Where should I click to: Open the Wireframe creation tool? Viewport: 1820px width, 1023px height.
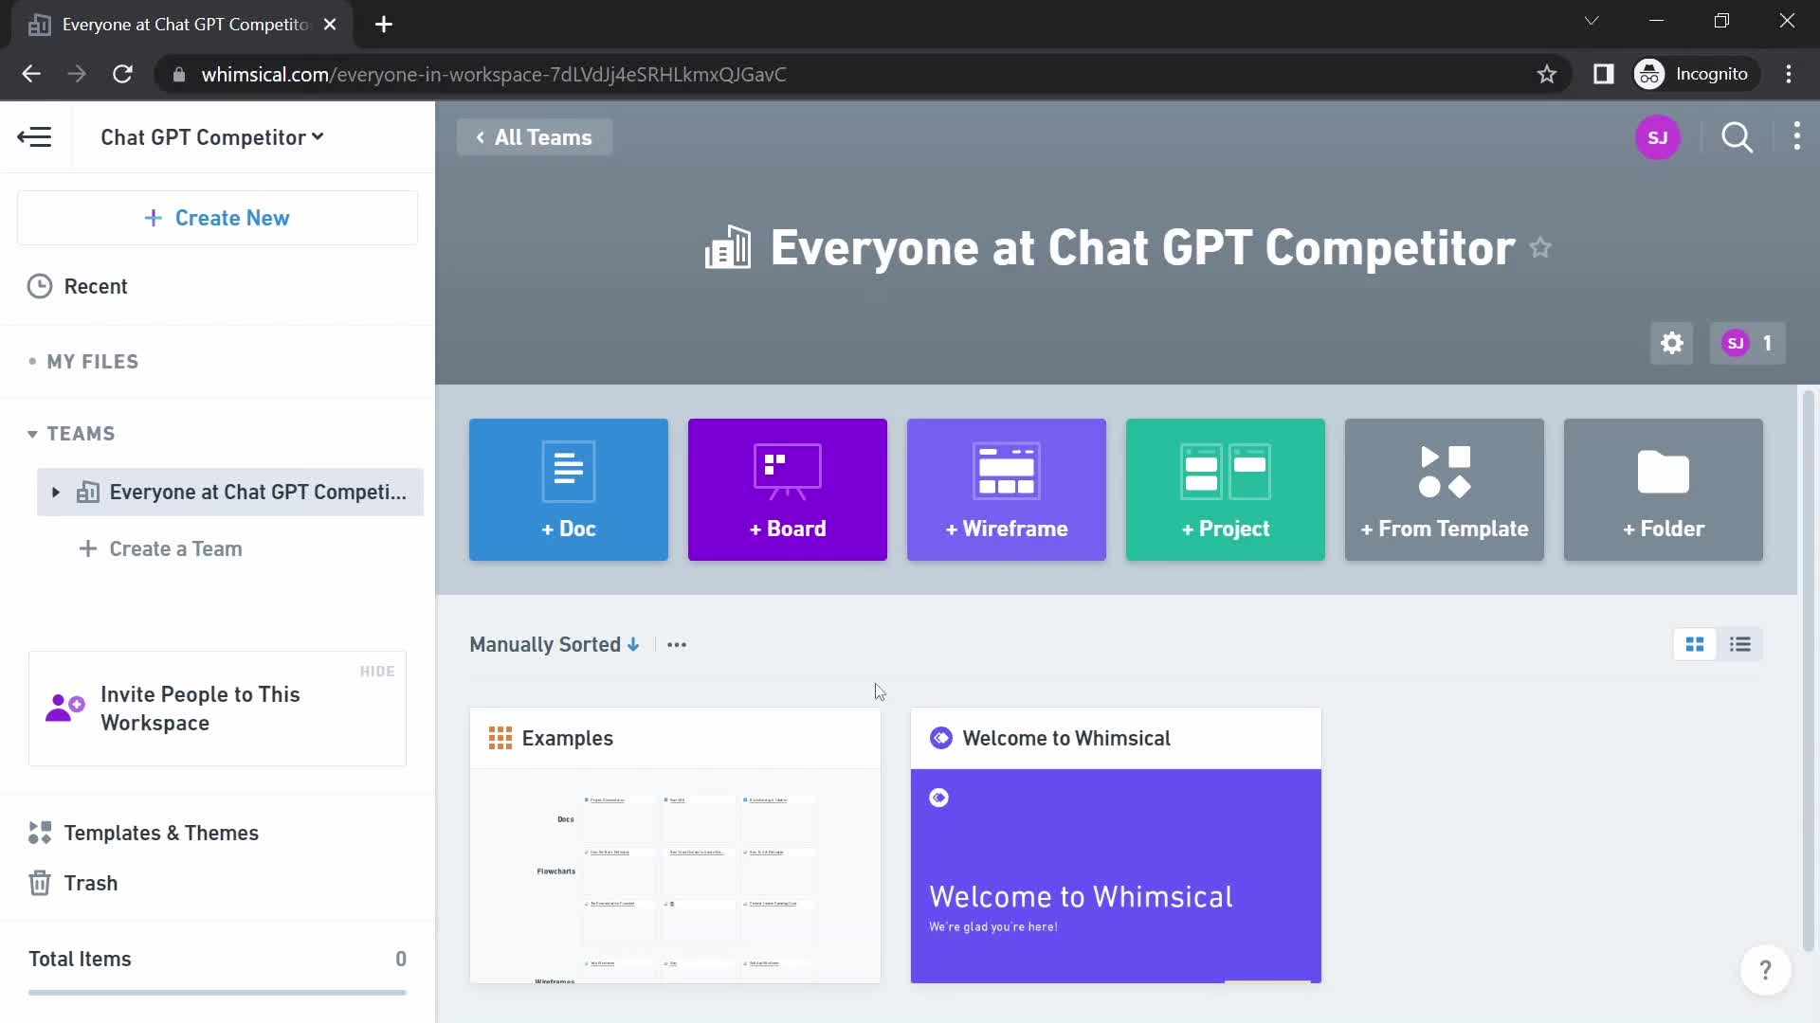[1009, 490]
